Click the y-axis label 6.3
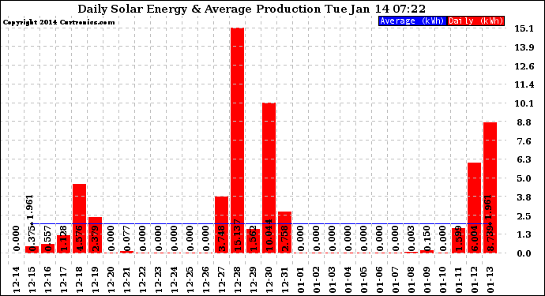This screenshot has width=545, height=296. tap(524, 159)
